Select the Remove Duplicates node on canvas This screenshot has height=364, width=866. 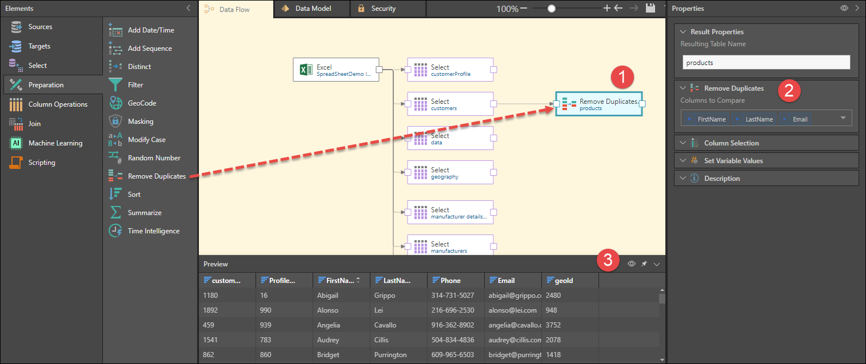click(598, 104)
